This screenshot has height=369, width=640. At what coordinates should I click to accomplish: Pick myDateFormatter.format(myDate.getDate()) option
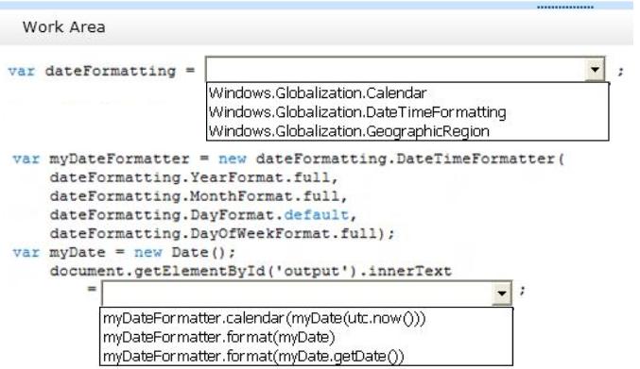253,356
